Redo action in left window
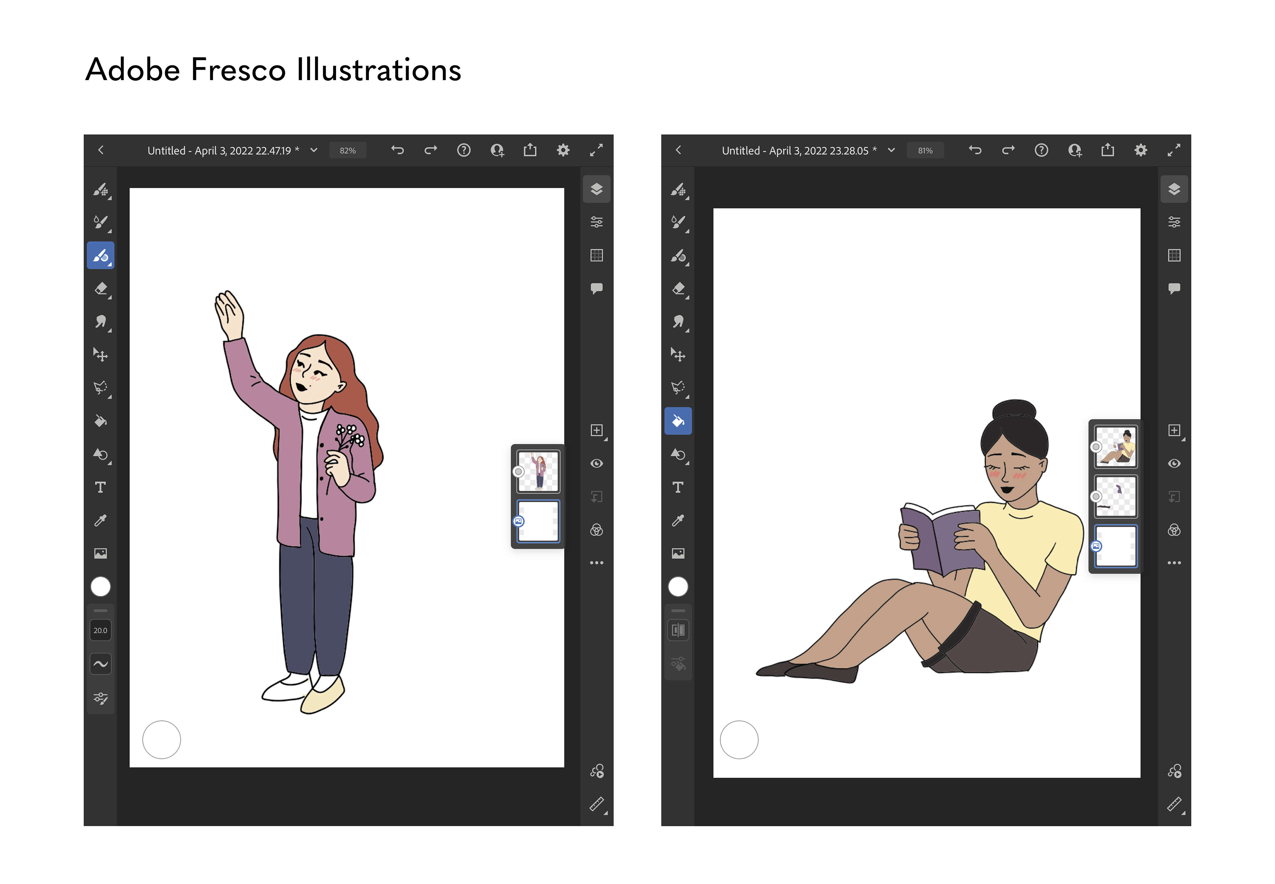 (x=430, y=150)
